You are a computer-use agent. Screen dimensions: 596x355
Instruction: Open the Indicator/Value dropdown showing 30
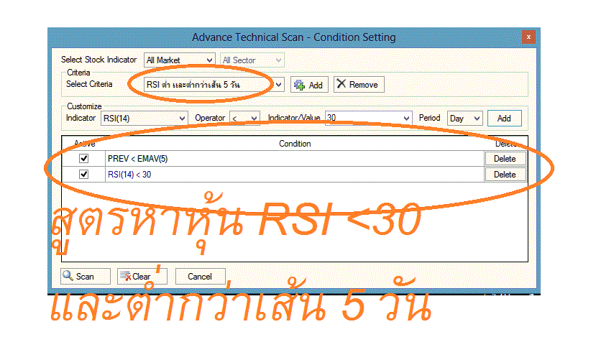[368, 118]
